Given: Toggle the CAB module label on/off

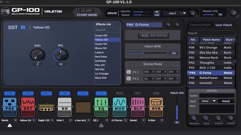Looking at the screenshot, I should (83, 93).
